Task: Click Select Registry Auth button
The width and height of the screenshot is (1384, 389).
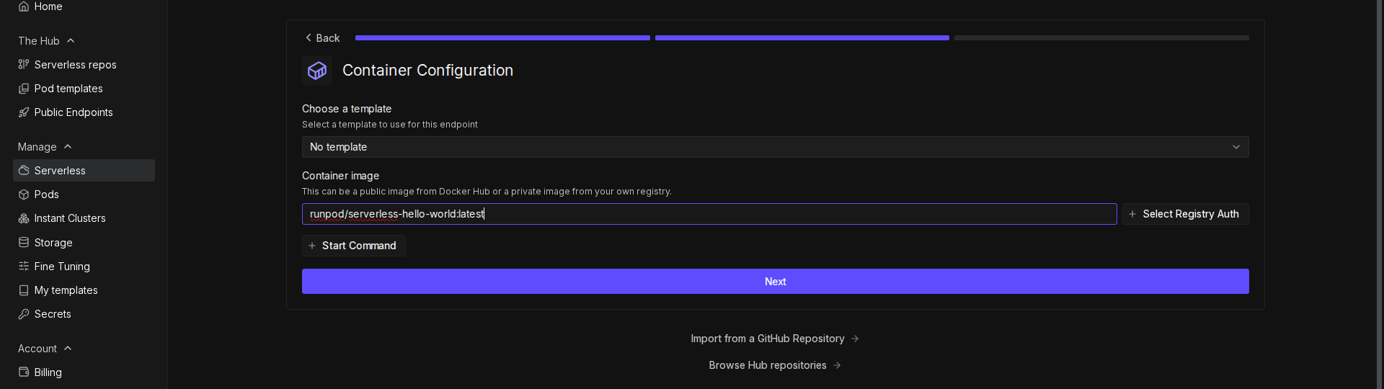Action: click(1185, 214)
